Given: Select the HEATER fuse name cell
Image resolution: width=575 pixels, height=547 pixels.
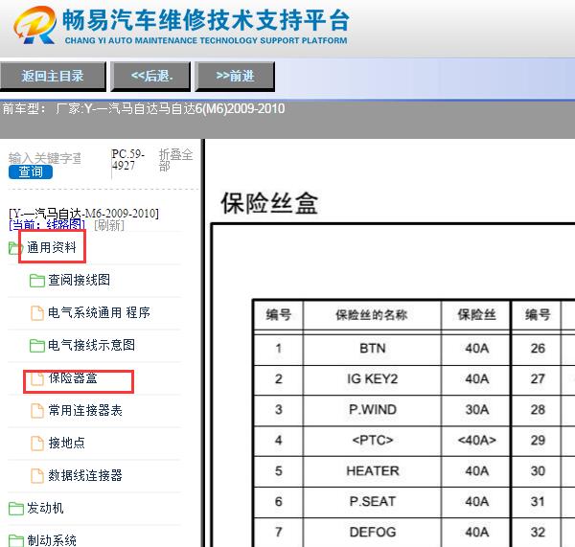Looking at the screenshot, I should coord(373,470).
